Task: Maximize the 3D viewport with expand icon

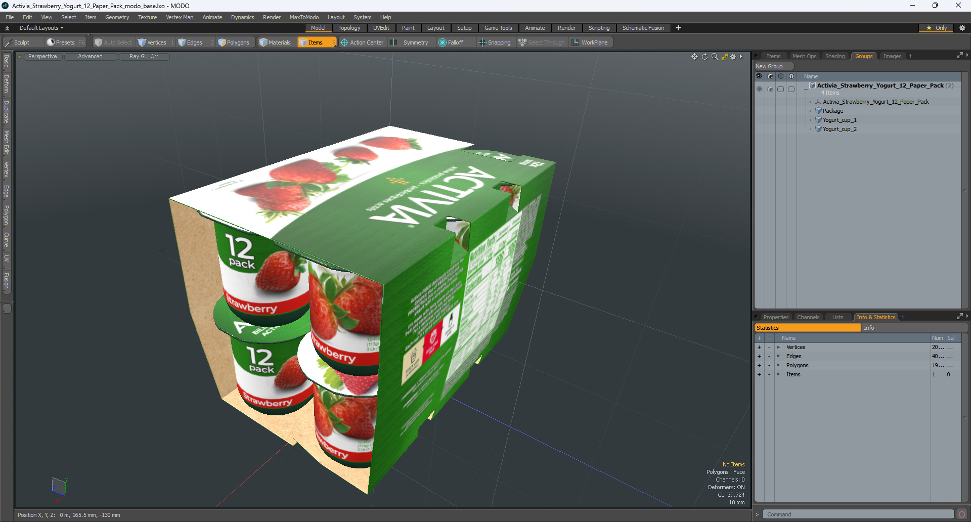Action: pos(724,57)
